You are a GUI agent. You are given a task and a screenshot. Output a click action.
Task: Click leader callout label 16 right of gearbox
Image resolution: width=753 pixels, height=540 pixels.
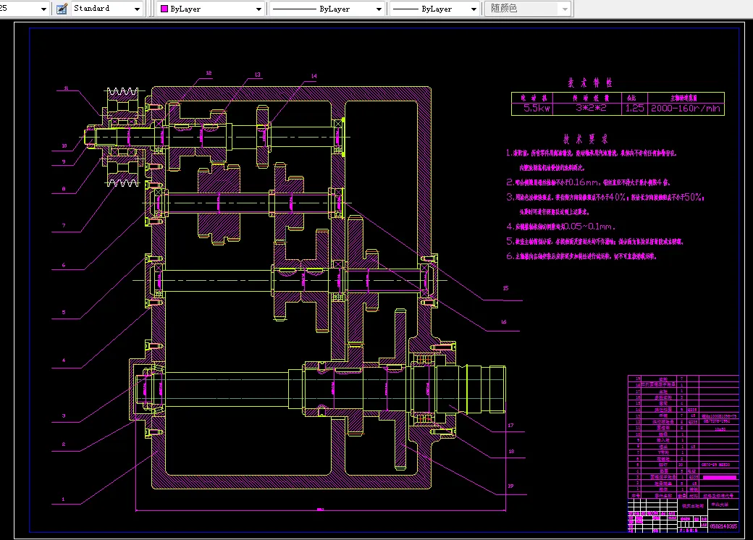504,321
